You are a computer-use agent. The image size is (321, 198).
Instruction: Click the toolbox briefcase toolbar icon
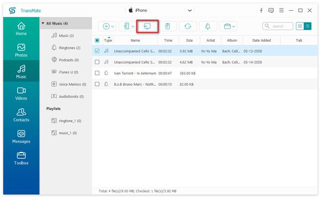227,26
